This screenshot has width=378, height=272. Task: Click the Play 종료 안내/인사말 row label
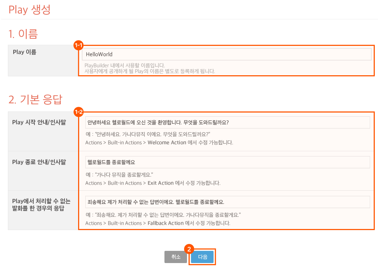tap(39, 162)
